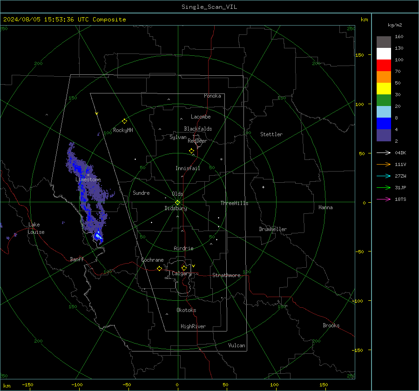
Task: Click the Hanna town label
Action: coord(325,207)
